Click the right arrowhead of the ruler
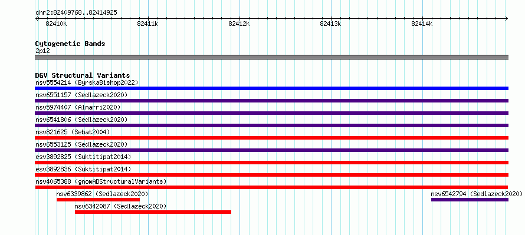Viewport: 525px width, 235px height. (507, 18)
